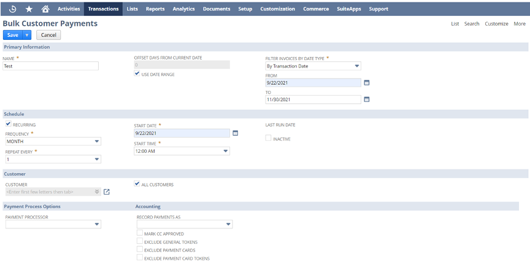530x264 pixels.
Task: Click the Offset Days From Current Date field
Action: click(182, 65)
